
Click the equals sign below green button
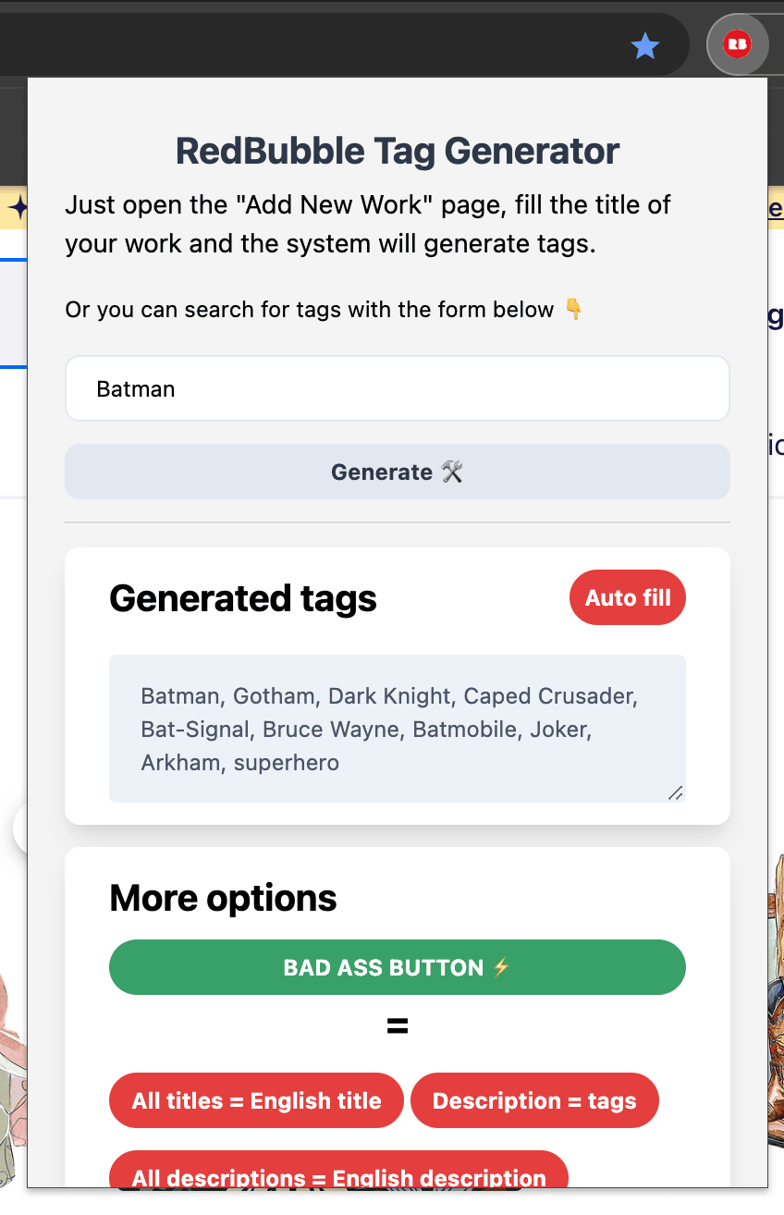(398, 1026)
